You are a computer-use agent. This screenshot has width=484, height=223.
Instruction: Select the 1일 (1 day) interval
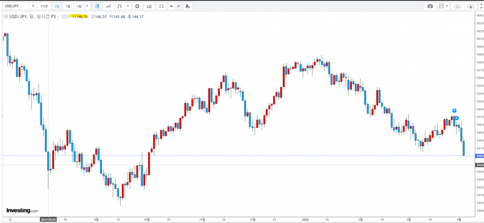point(57,6)
